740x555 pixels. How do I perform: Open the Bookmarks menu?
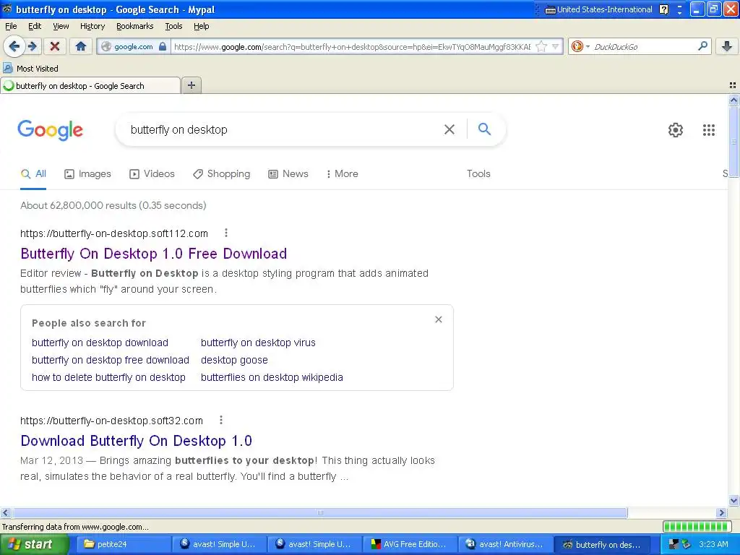[x=135, y=26]
